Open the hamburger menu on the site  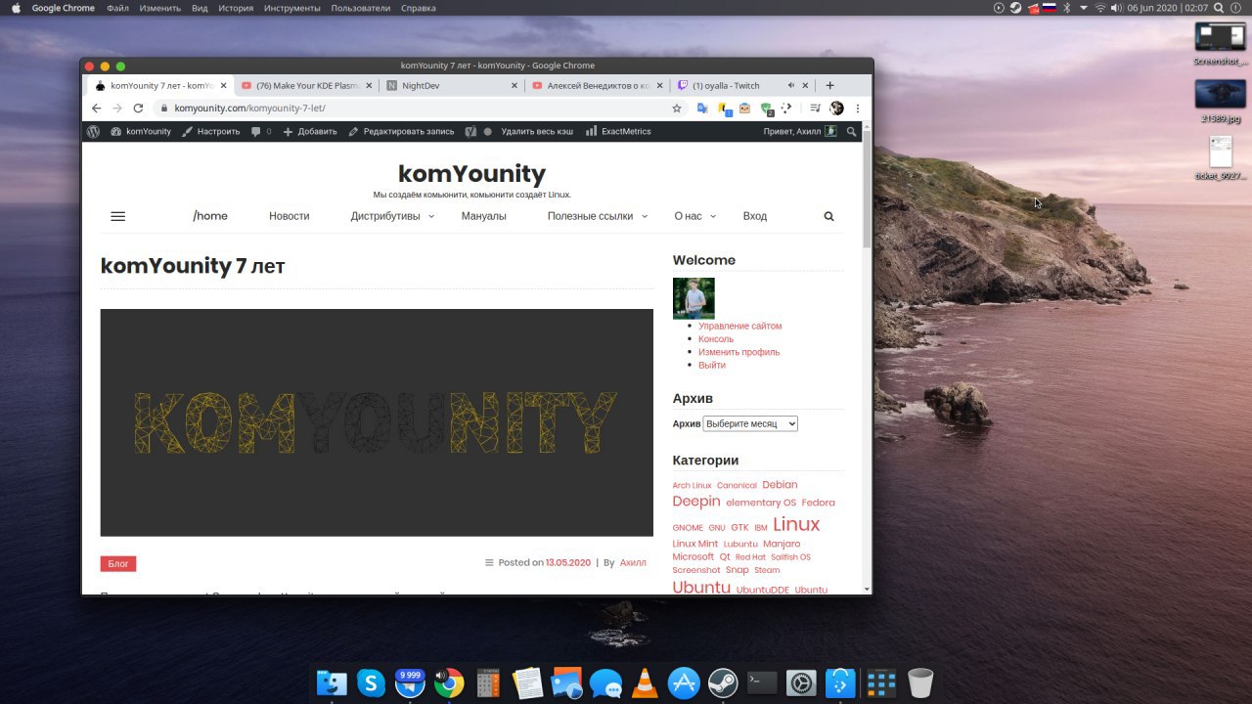[118, 216]
